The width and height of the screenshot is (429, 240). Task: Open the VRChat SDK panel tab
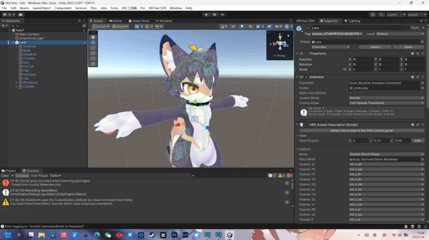point(305,21)
